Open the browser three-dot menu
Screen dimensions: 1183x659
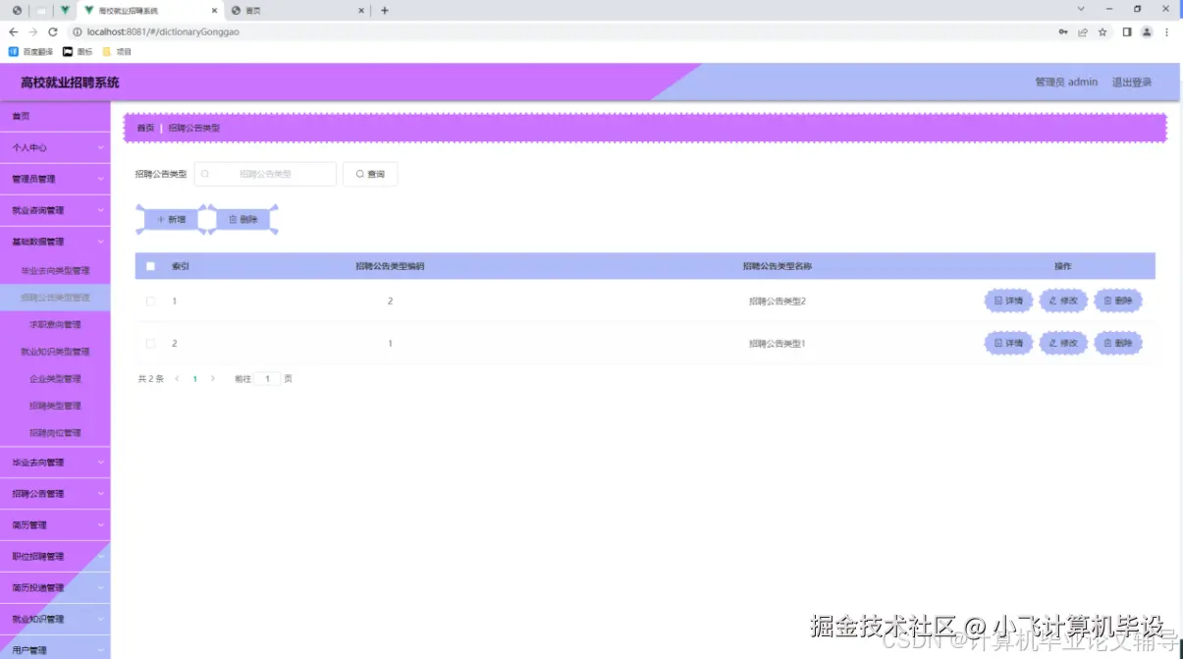pyautogui.click(x=1166, y=31)
